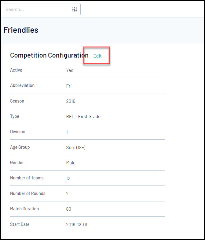Image resolution: width=205 pixels, height=240 pixels.
Task: Click the Season field label
Action: (17, 101)
